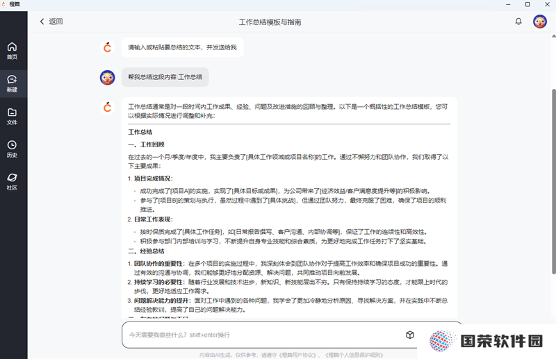Minimize the 橙篇 window
Image resolution: width=556 pixels, height=359 pixels.
tap(508, 4)
